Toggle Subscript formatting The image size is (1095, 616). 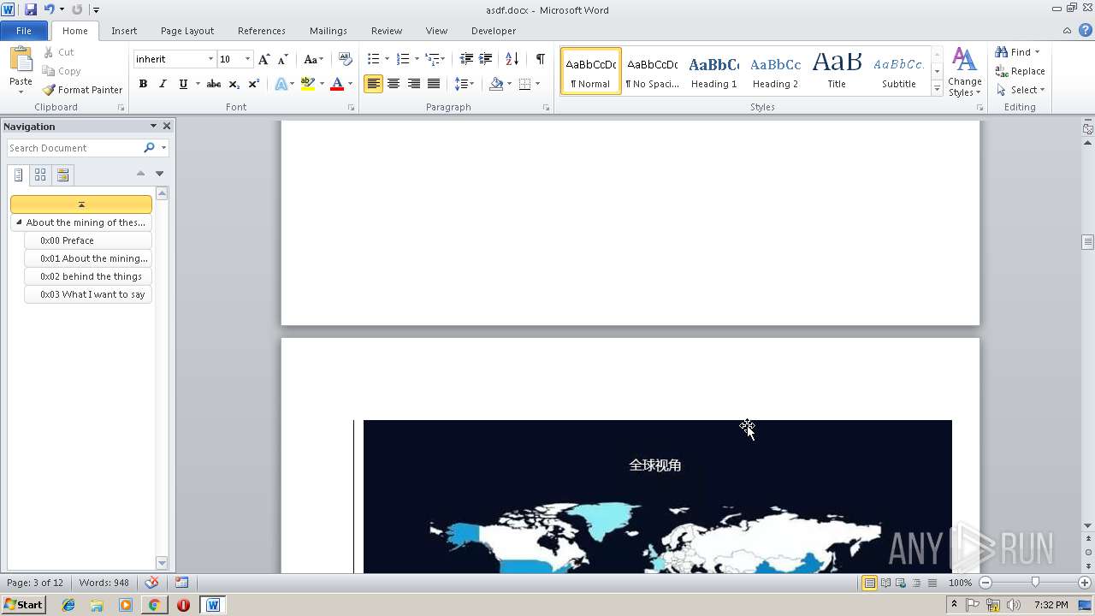point(234,84)
